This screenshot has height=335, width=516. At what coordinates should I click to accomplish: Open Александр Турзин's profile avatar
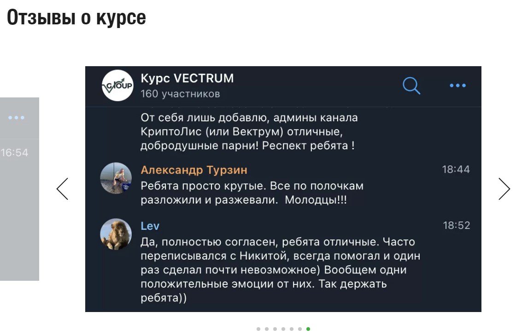(116, 178)
